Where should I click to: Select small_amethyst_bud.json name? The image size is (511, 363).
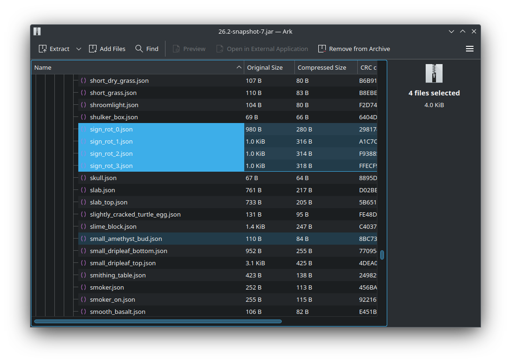click(x=126, y=239)
